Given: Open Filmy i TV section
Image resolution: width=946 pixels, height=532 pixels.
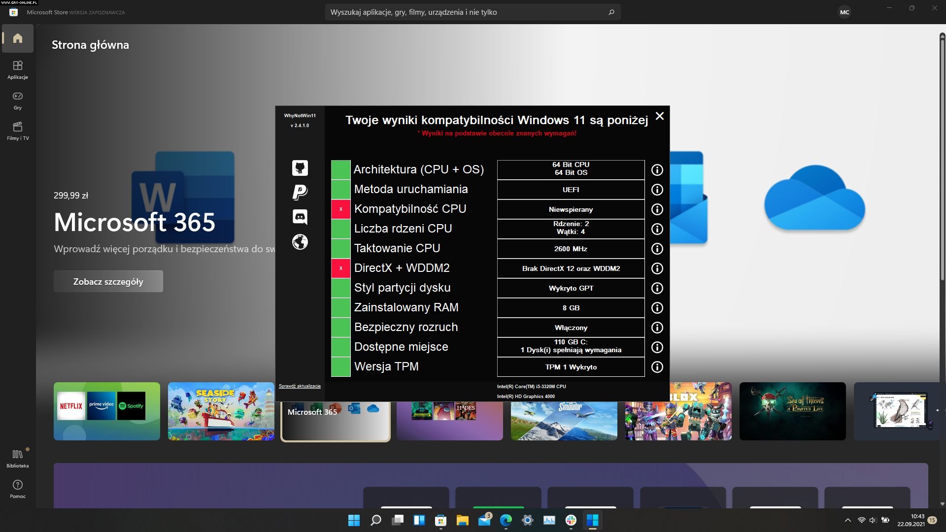Looking at the screenshot, I should click(x=18, y=131).
